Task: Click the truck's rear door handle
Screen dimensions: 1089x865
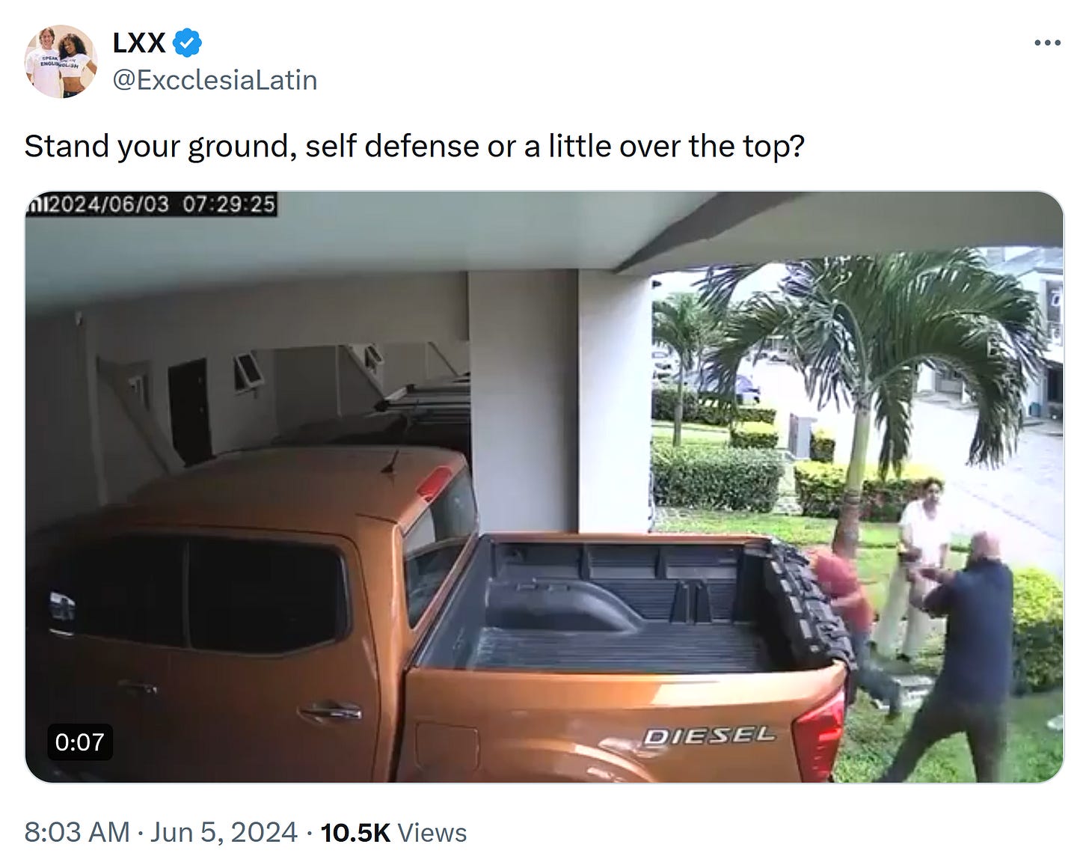Action: coord(330,710)
